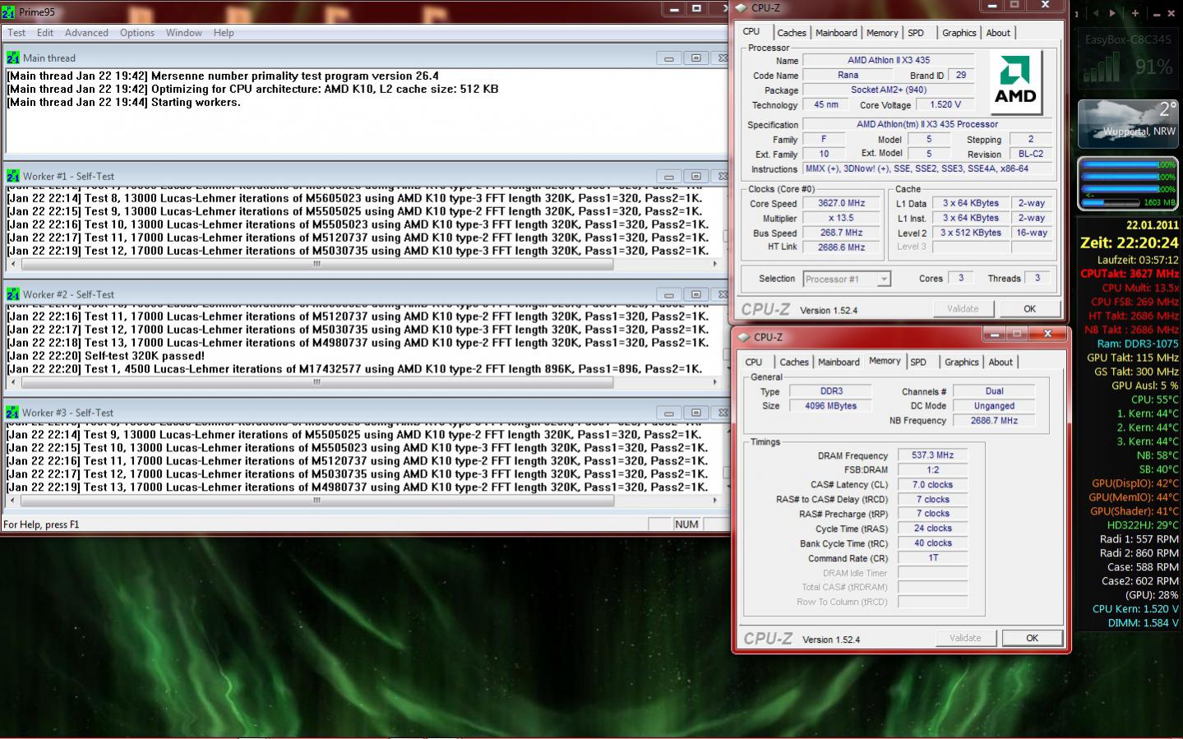This screenshot has width=1183, height=739.
Task: Click Worker #3 horizontal scrollbar right arrow
Action: click(715, 501)
